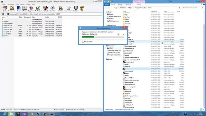Click the Commentaire icon in WinRAR
This screenshot has width=206, height=116.
69,9
